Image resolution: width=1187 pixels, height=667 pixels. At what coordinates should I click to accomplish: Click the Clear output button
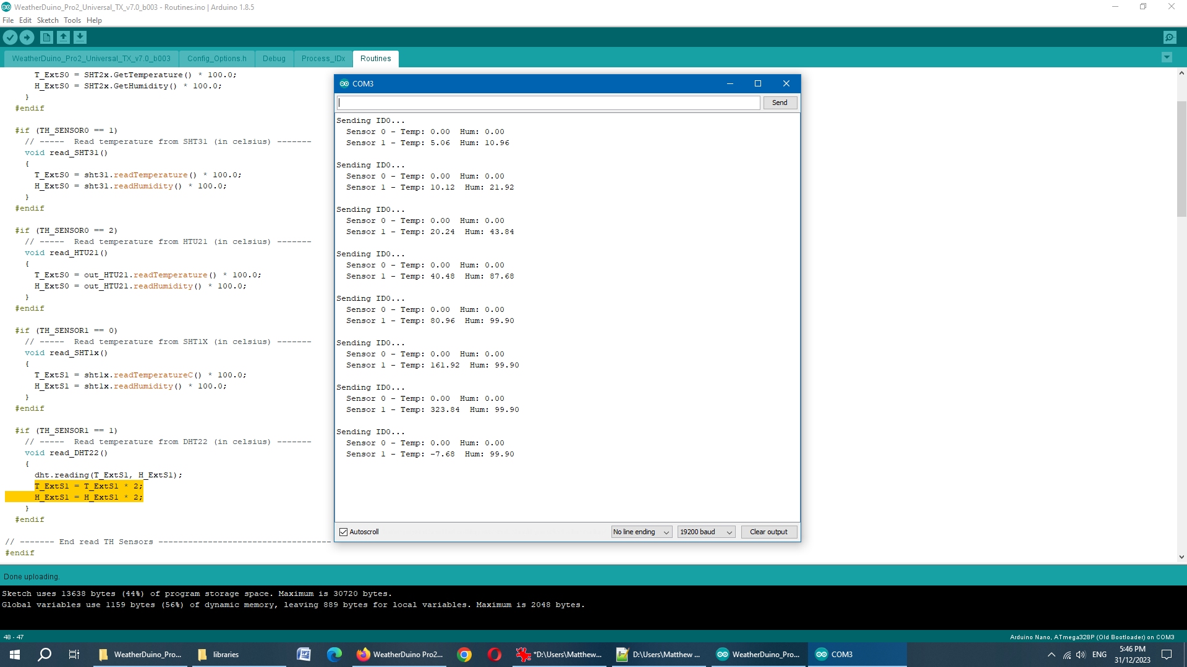click(768, 532)
